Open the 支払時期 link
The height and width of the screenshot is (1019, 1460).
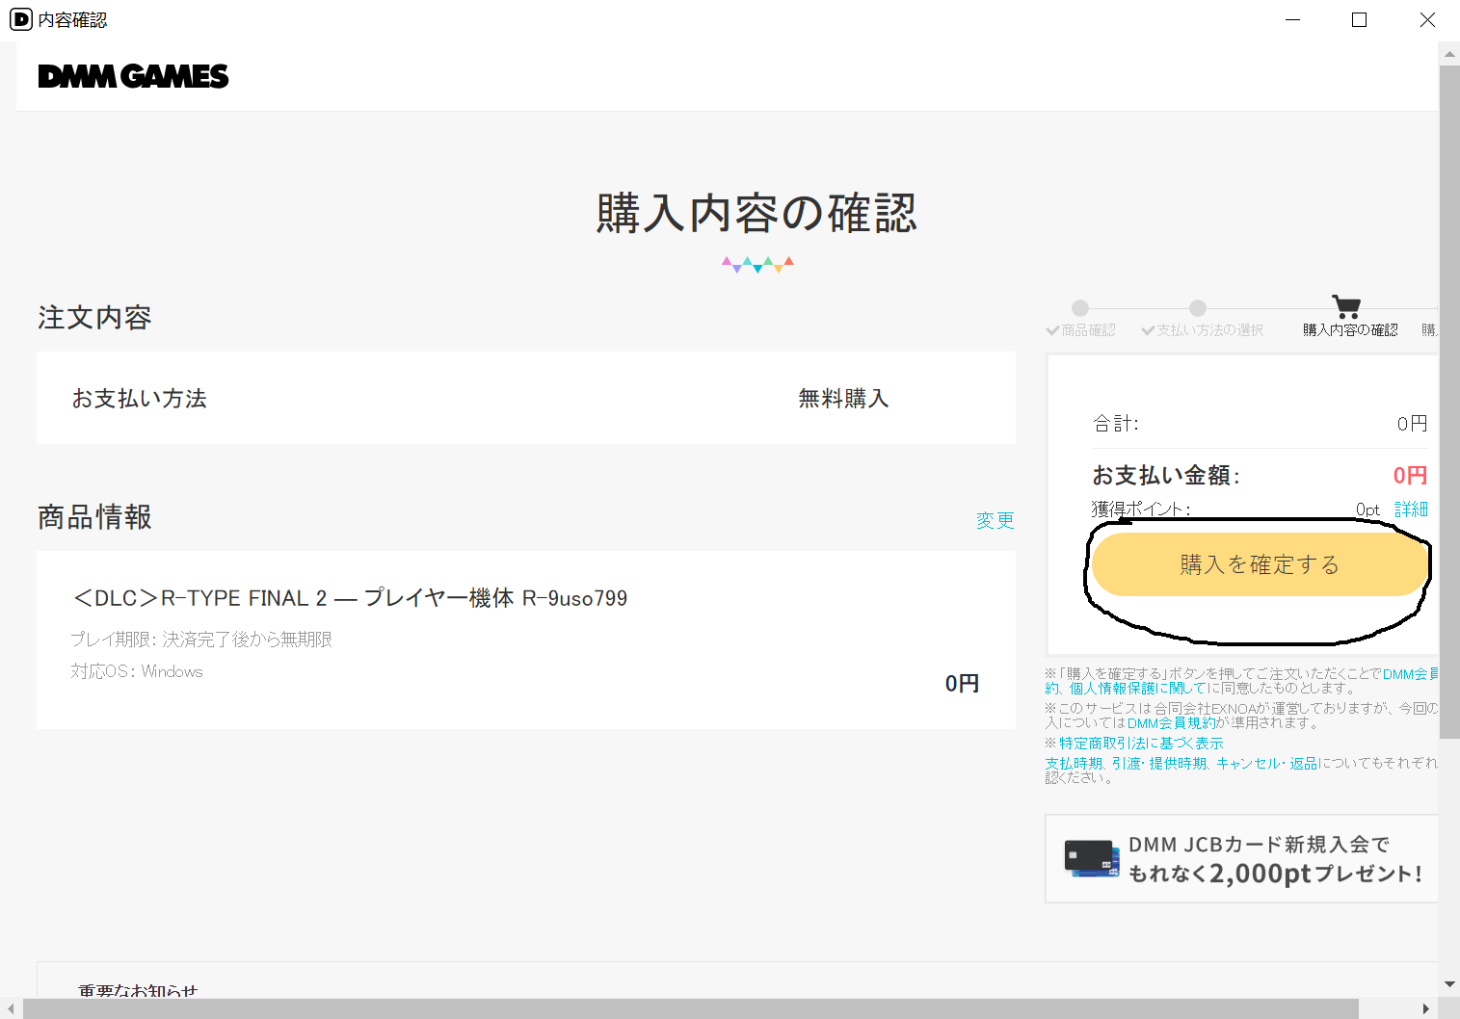1074,764
